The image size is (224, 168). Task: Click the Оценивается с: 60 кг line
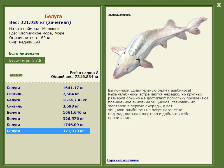click(x=30, y=38)
